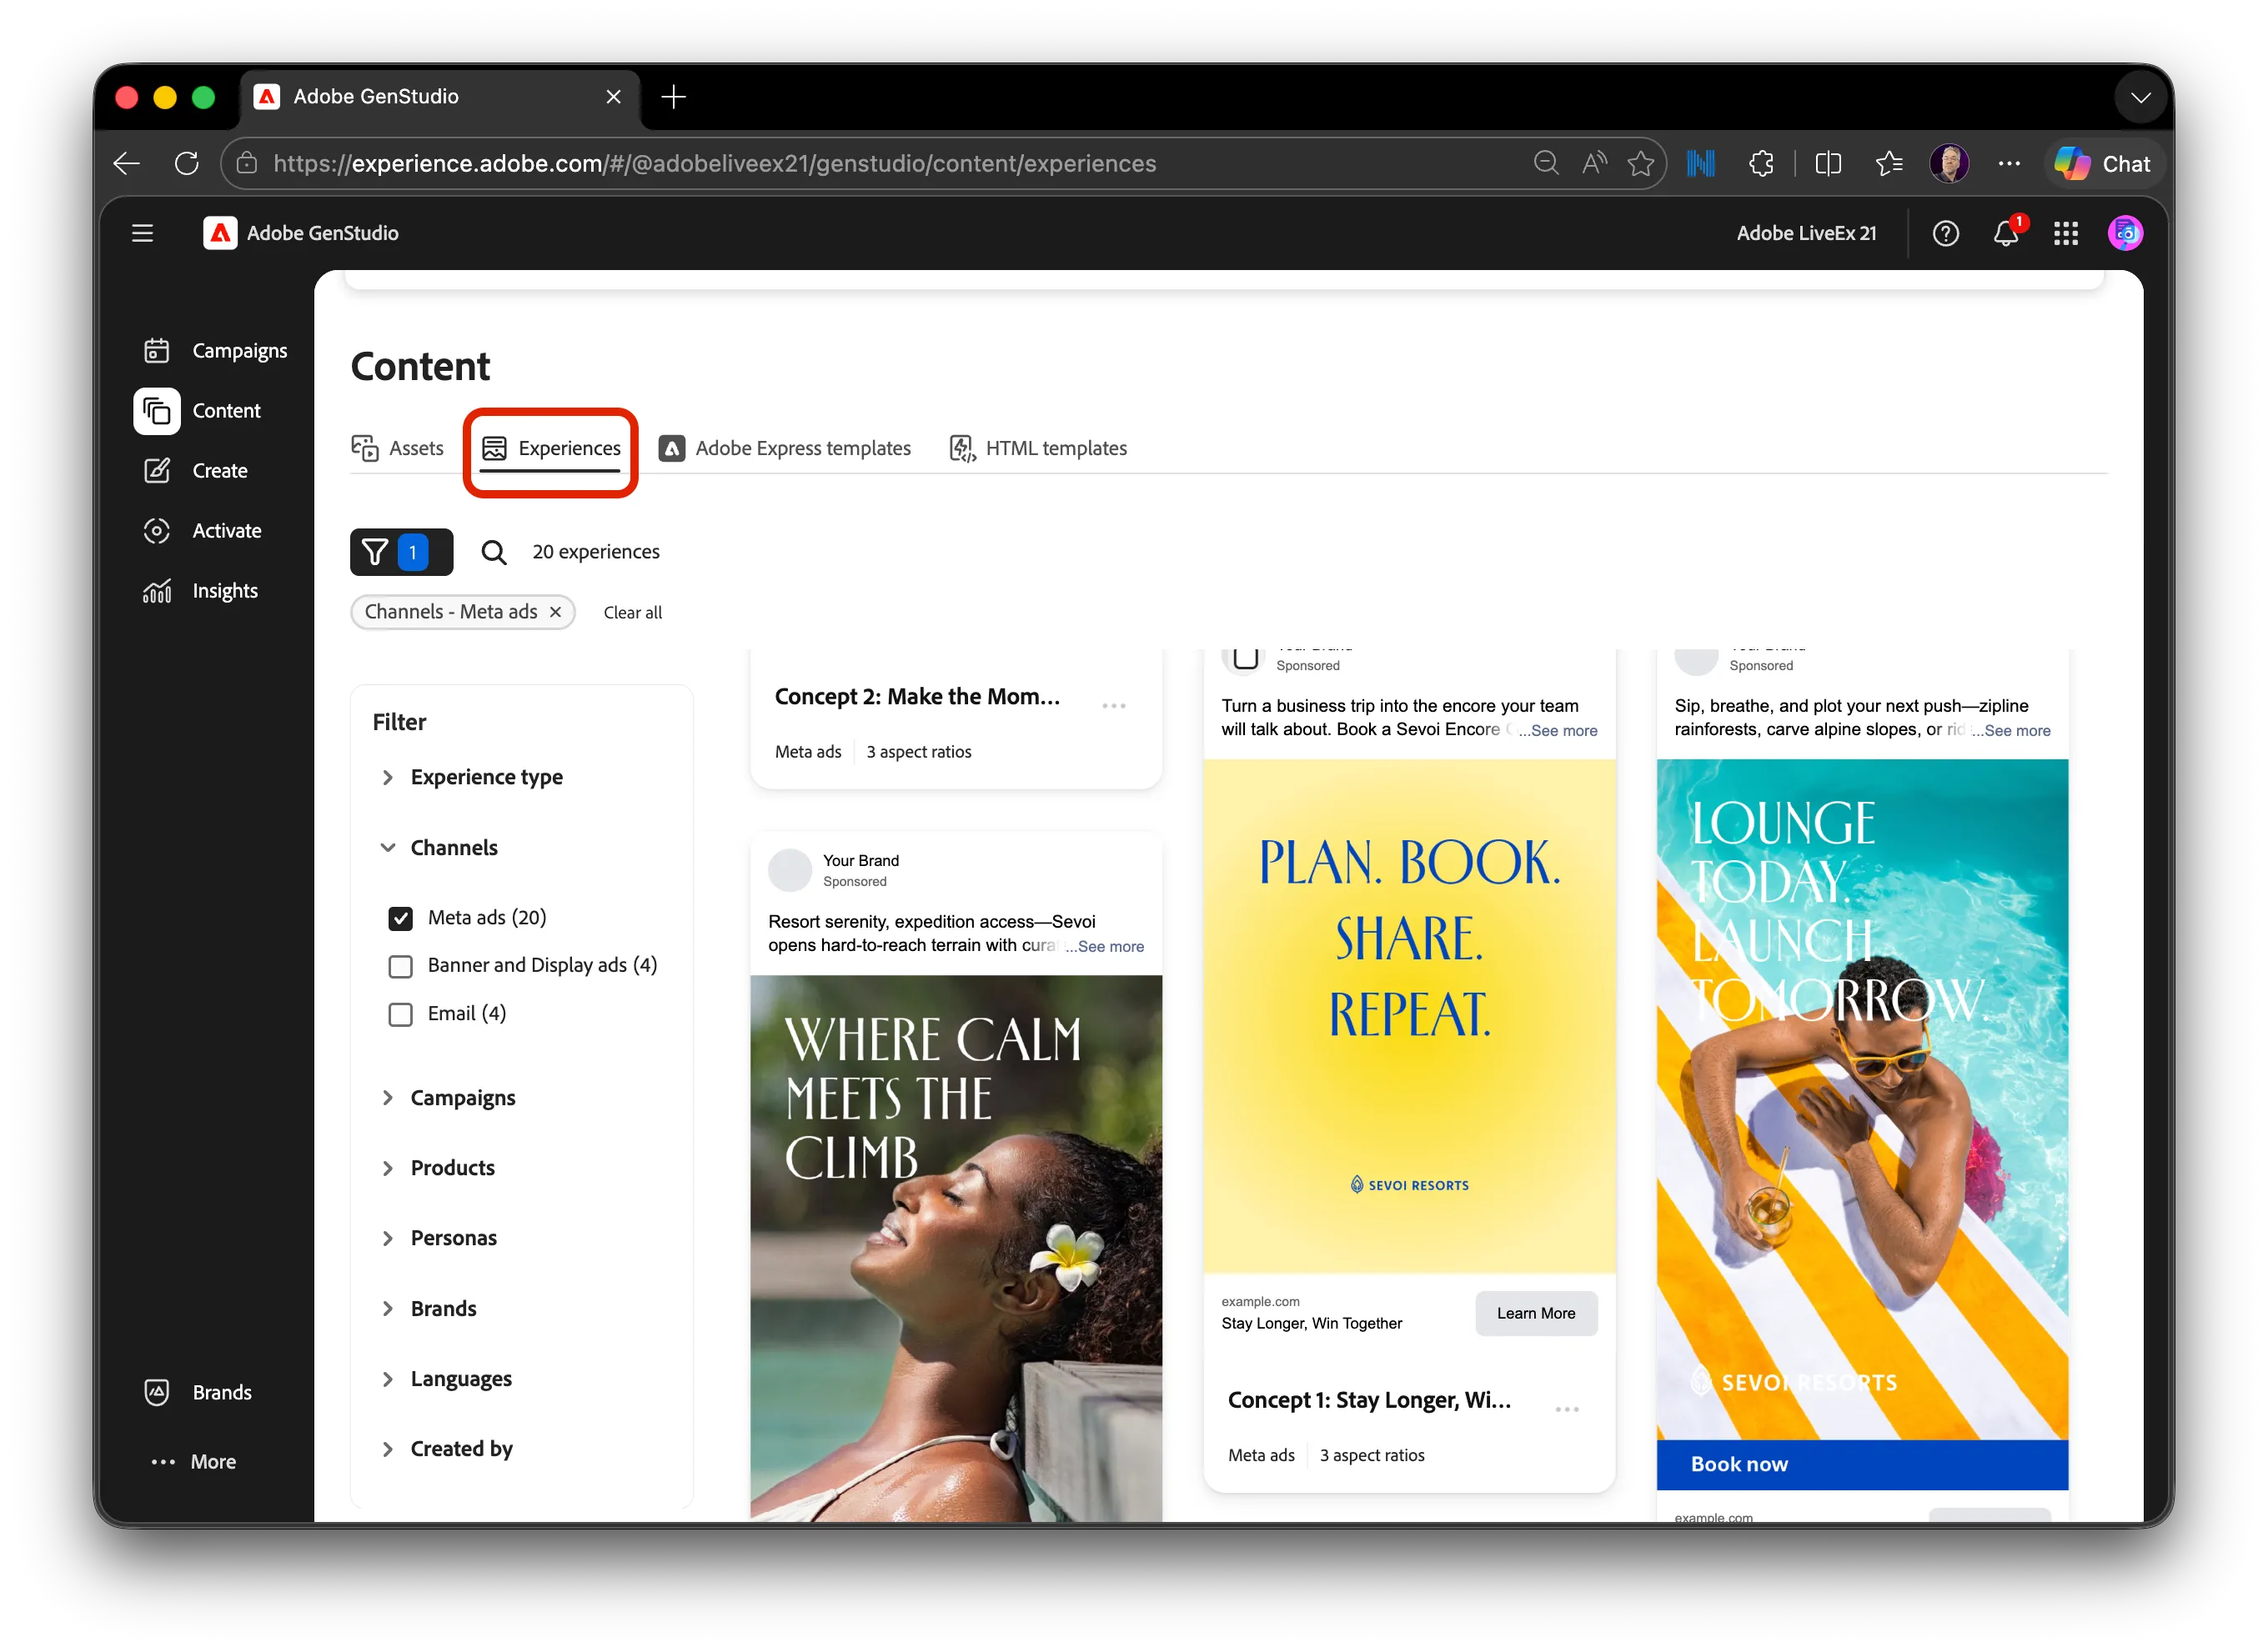Toggle the filter panel button
This screenshot has width=2268, height=1652.
point(401,552)
